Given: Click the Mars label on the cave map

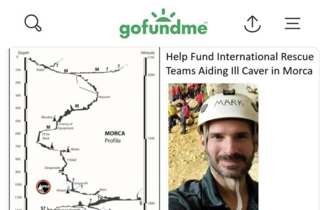Looking at the screenshot, I should tap(103, 189).
